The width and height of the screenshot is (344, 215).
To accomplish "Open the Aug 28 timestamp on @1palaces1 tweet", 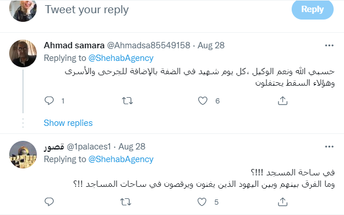I will point(132,147).
